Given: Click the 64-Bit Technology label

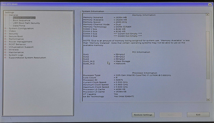Looking at the screenshot, I should (93, 97).
